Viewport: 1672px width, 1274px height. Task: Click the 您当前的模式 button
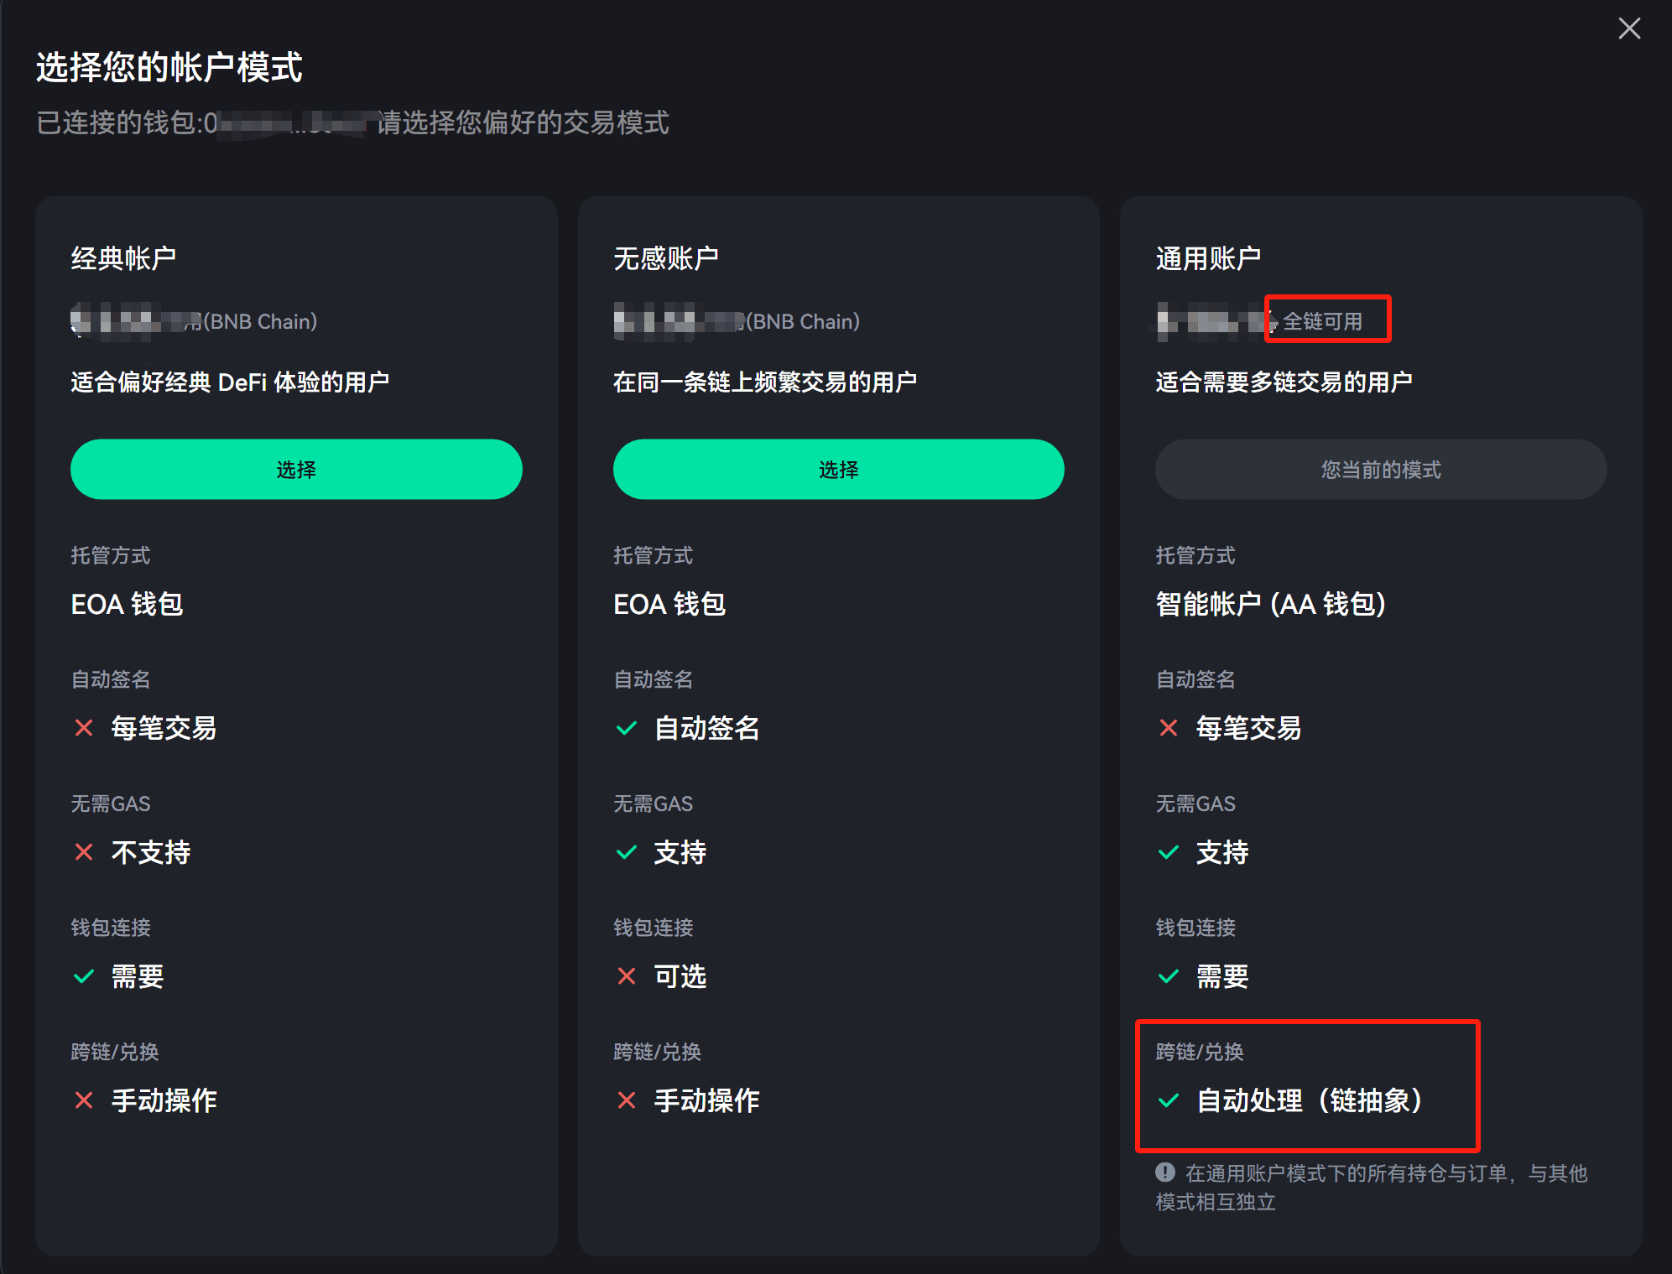tap(1380, 470)
